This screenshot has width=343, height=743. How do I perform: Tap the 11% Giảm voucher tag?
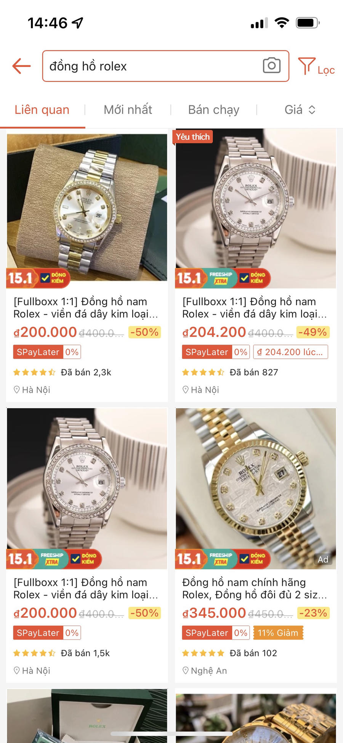[x=278, y=633]
